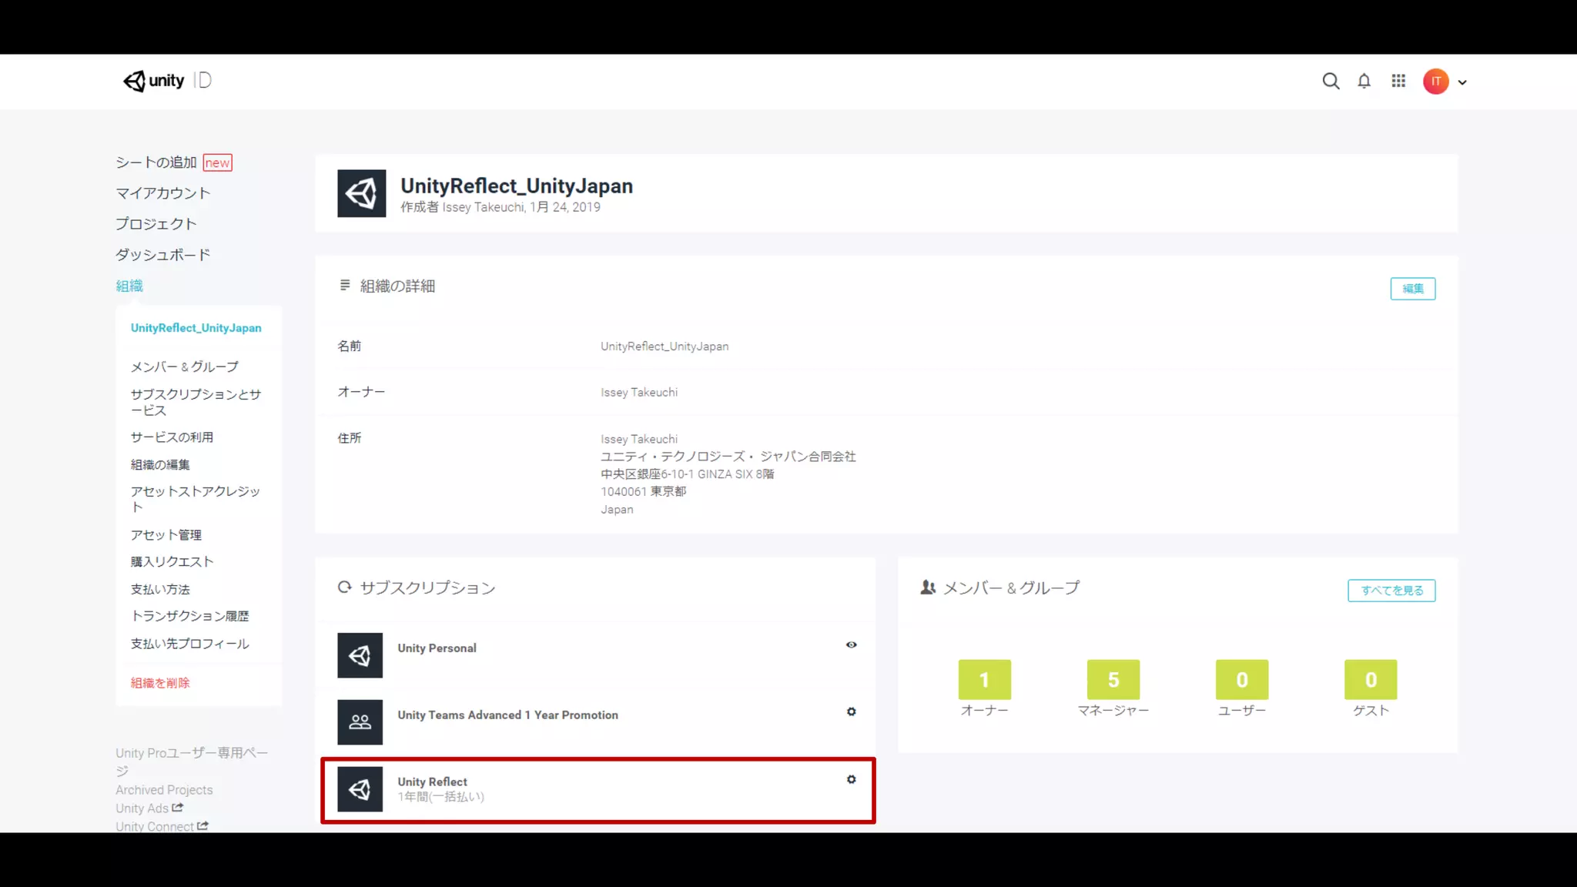Toggle Unity Personal visibility eye icon
Image resolution: width=1577 pixels, height=887 pixels.
(851, 644)
